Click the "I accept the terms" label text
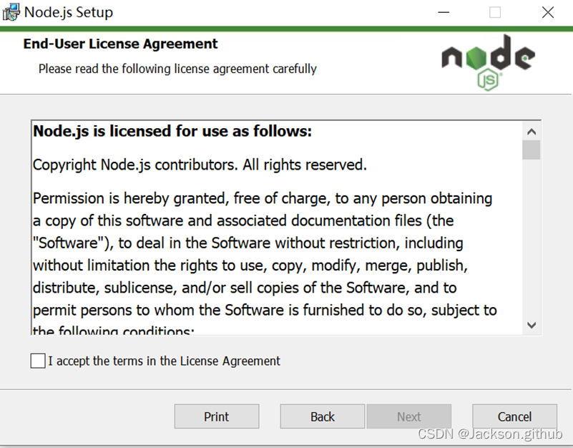This screenshot has width=573, height=448. pos(164,361)
